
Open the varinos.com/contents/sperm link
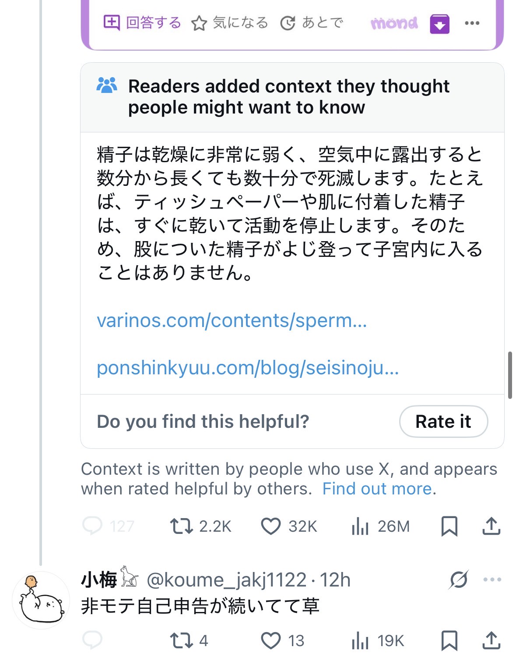pos(232,320)
